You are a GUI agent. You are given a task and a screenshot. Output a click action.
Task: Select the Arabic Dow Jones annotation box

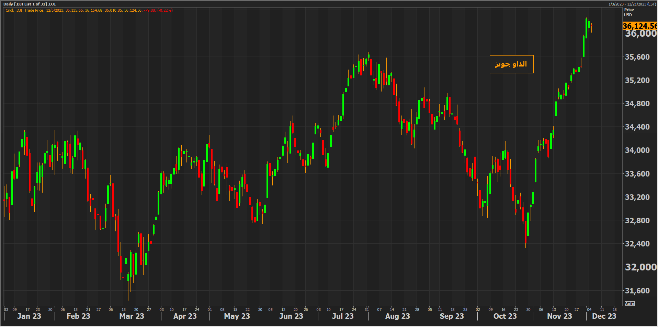[511, 64]
